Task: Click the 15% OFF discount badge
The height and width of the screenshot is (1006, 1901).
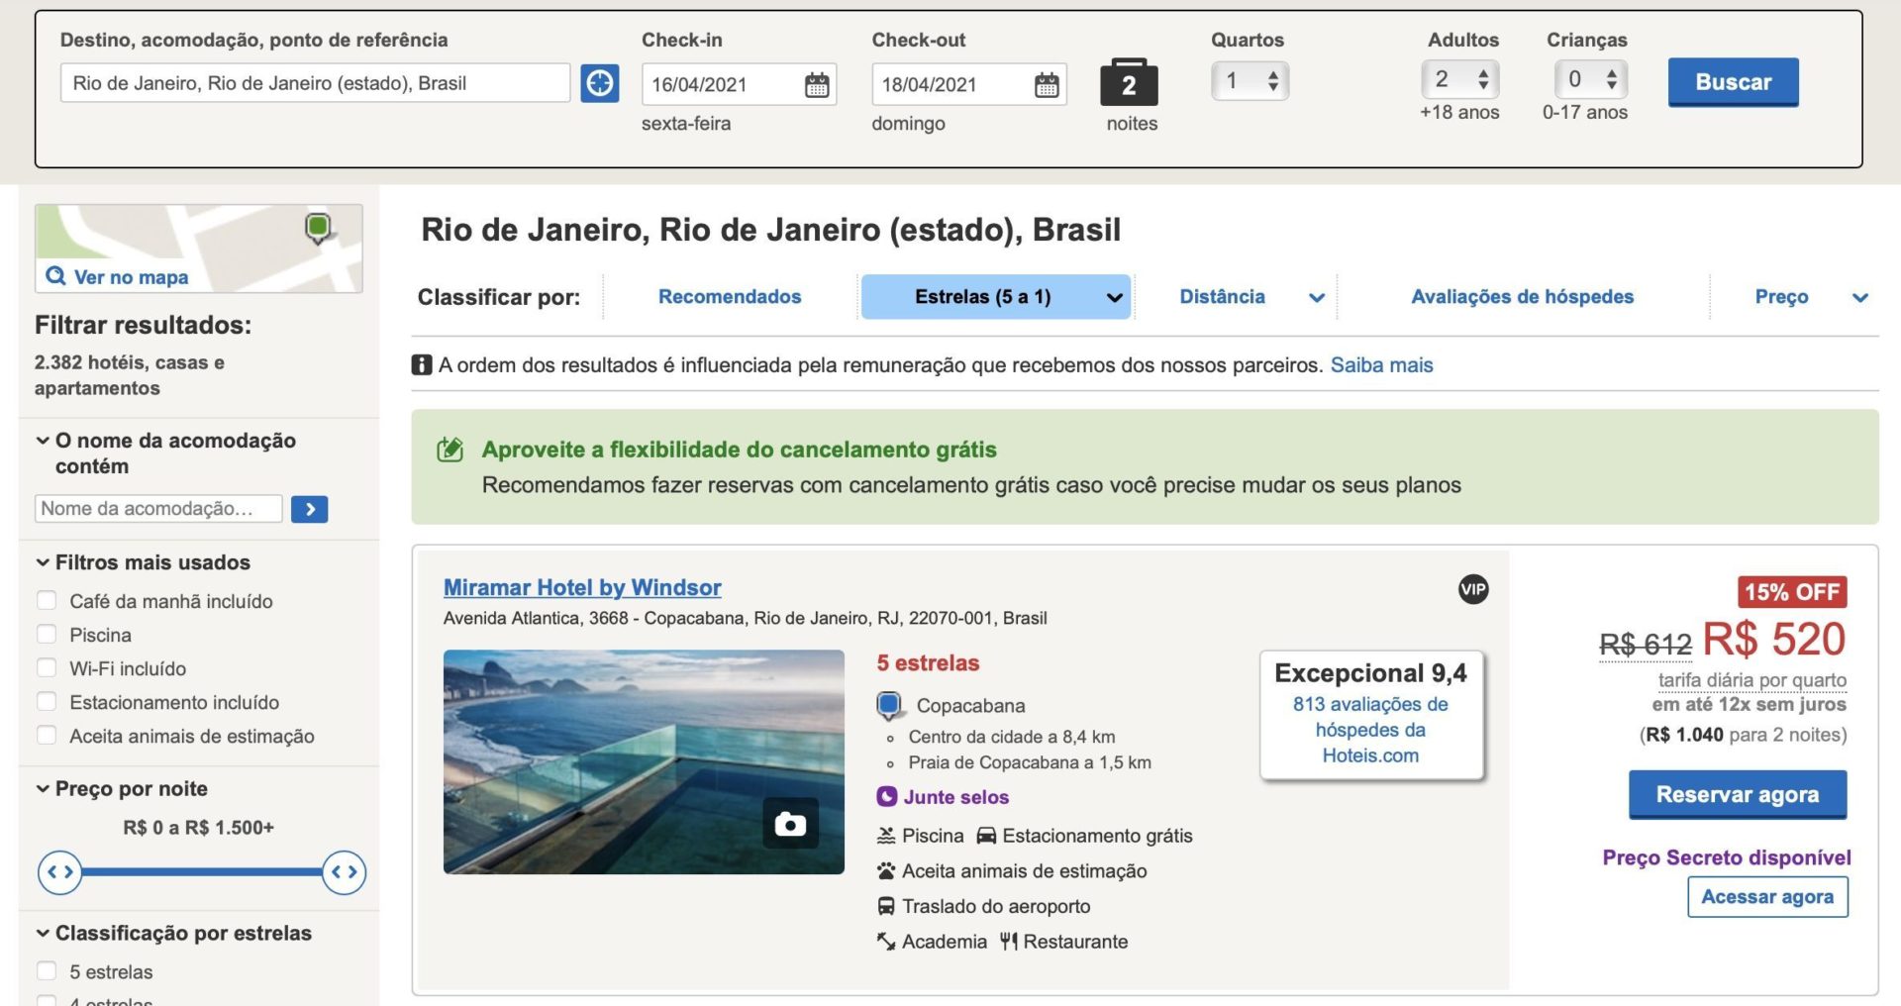Action: pos(1792,592)
